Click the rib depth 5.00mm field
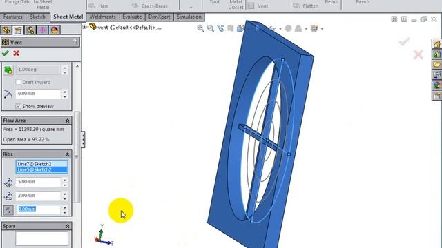The height and width of the screenshot is (248, 442). click(x=38, y=182)
